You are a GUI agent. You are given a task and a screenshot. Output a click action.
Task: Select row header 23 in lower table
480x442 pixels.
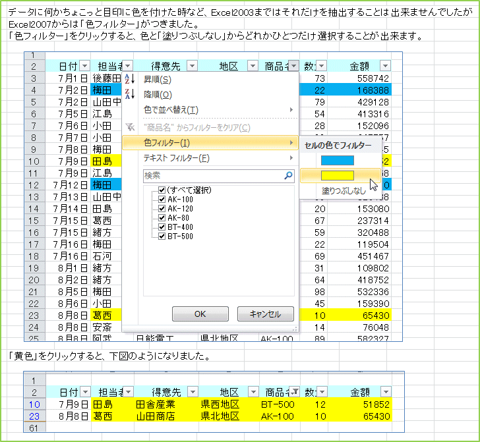tap(35, 416)
